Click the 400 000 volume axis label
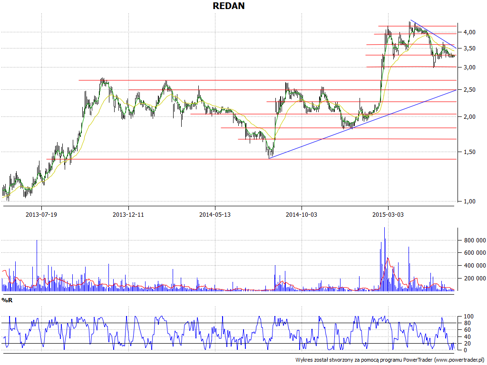 click(x=475, y=266)
